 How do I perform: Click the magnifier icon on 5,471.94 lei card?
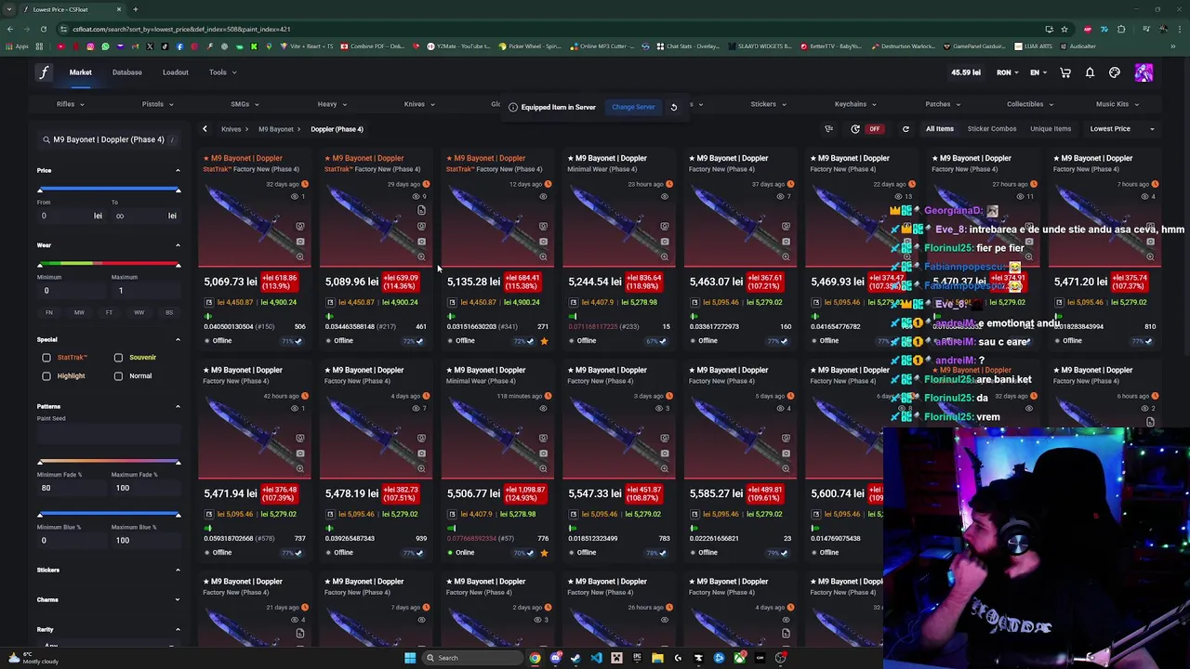(x=299, y=468)
